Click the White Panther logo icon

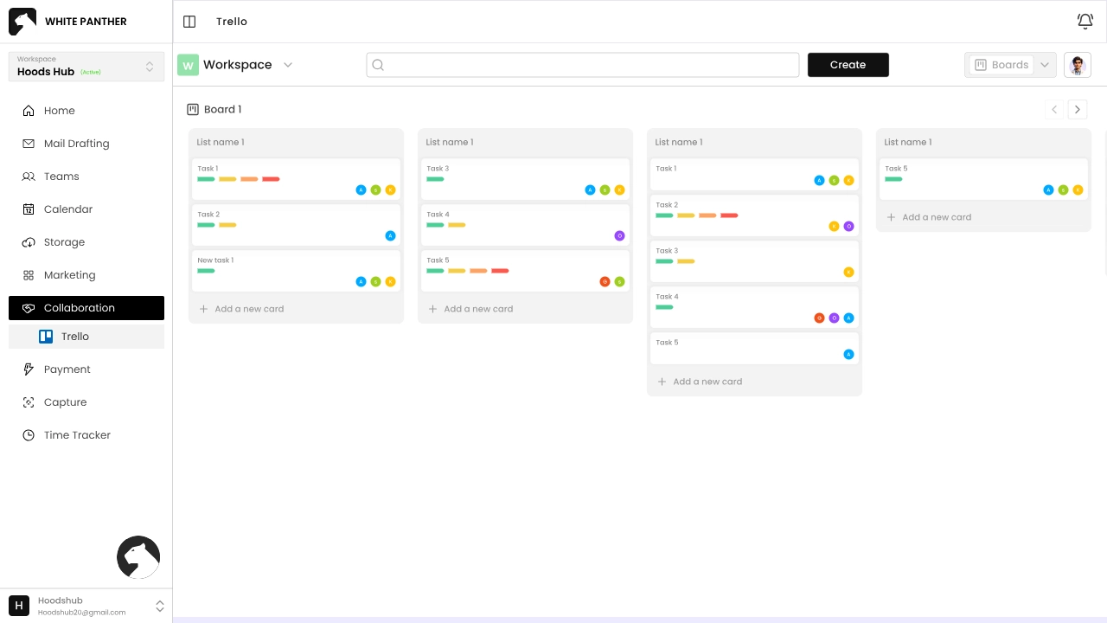click(x=22, y=22)
